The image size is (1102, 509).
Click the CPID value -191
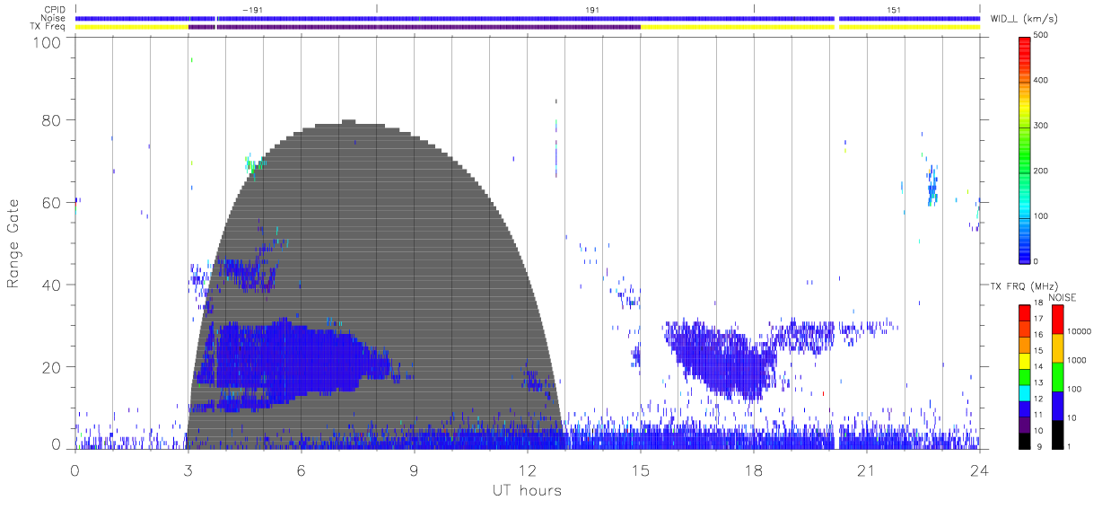tap(252, 9)
